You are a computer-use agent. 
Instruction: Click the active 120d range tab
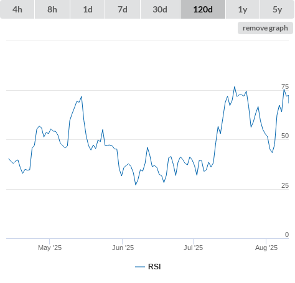pos(203,9)
